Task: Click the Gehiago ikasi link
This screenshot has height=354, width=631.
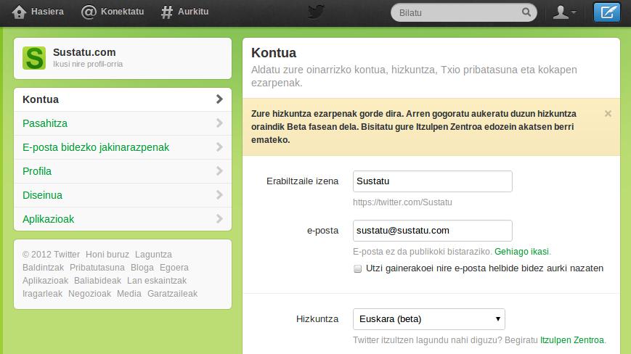Action: 521,252
